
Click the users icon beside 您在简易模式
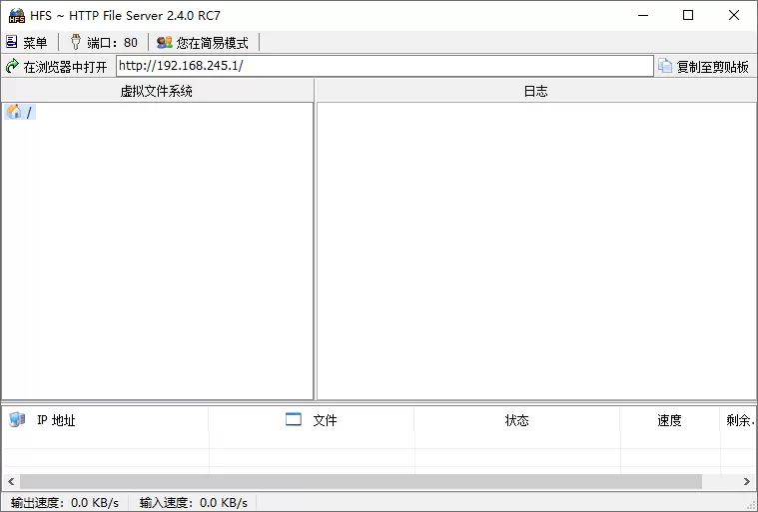tap(165, 42)
